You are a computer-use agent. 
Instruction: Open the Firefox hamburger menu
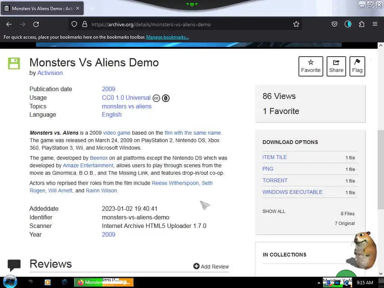click(x=375, y=24)
